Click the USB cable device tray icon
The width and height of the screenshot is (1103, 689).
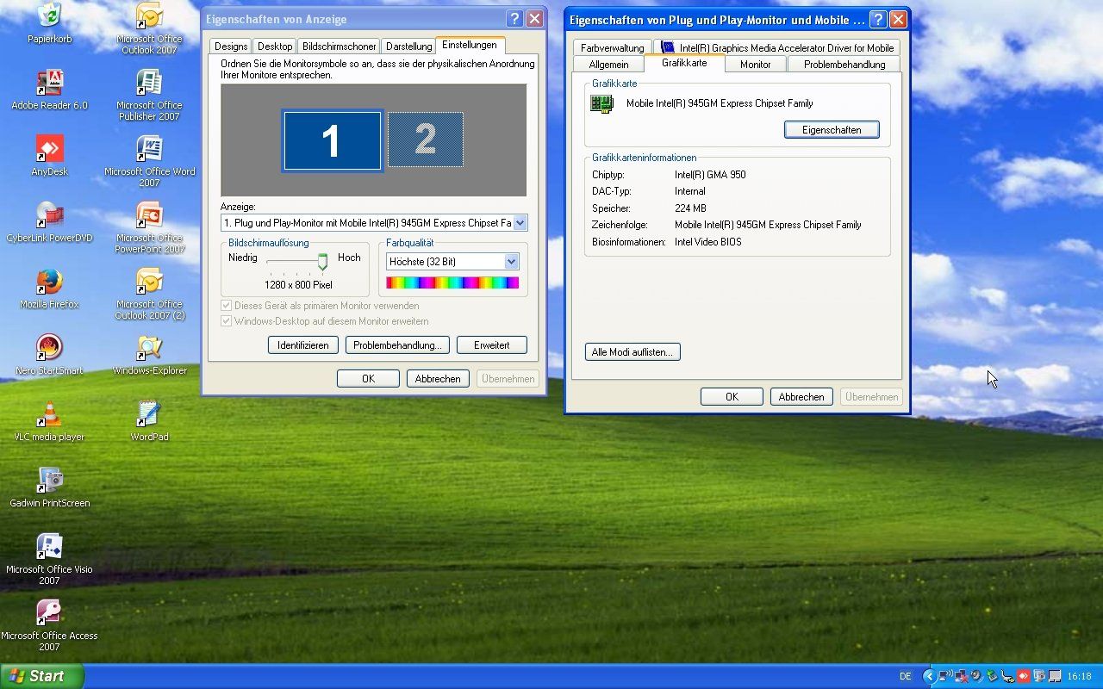click(x=1007, y=676)
